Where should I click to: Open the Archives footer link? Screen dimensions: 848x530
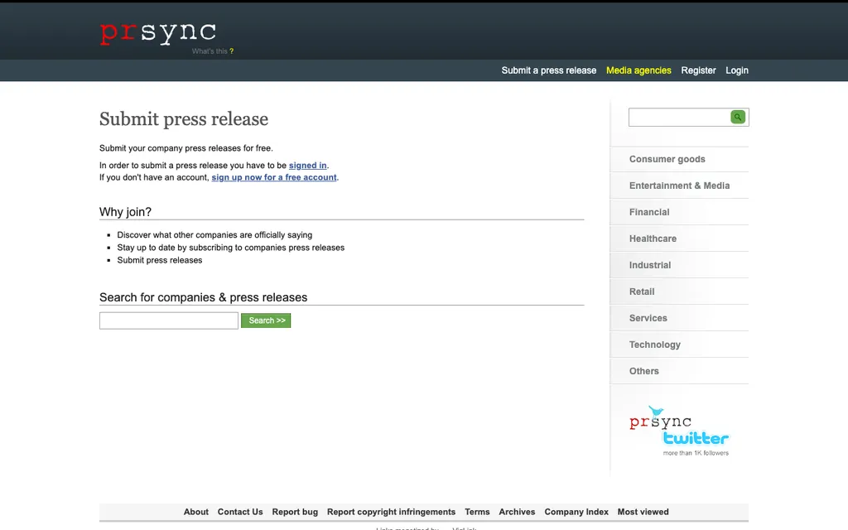coord(517,512)
